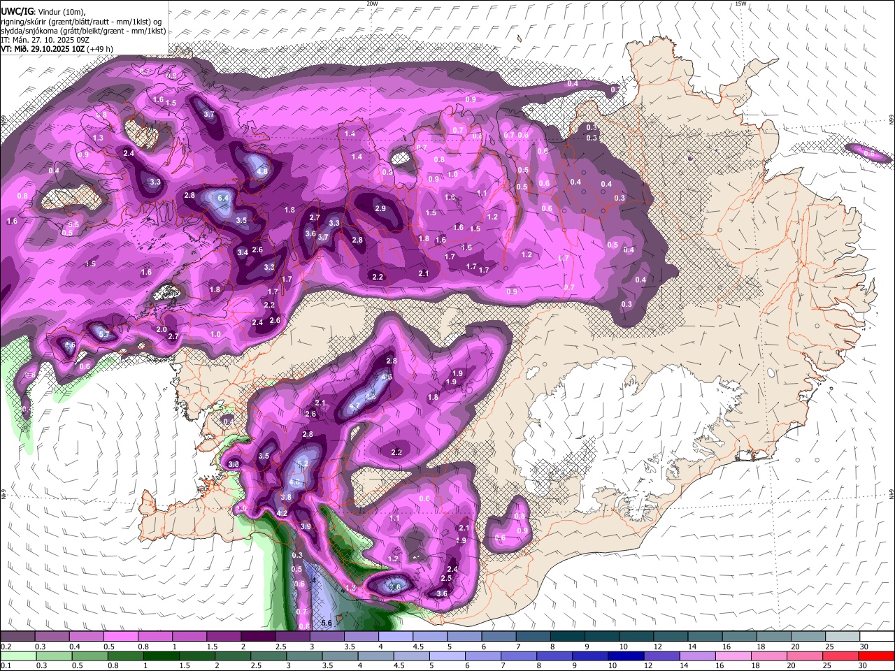Image resolution: width=895 pixels, height=671 pixels.
Task: Click the 'UWC/IG: Vindur (10m)' title line
Action: coord(43,13)
